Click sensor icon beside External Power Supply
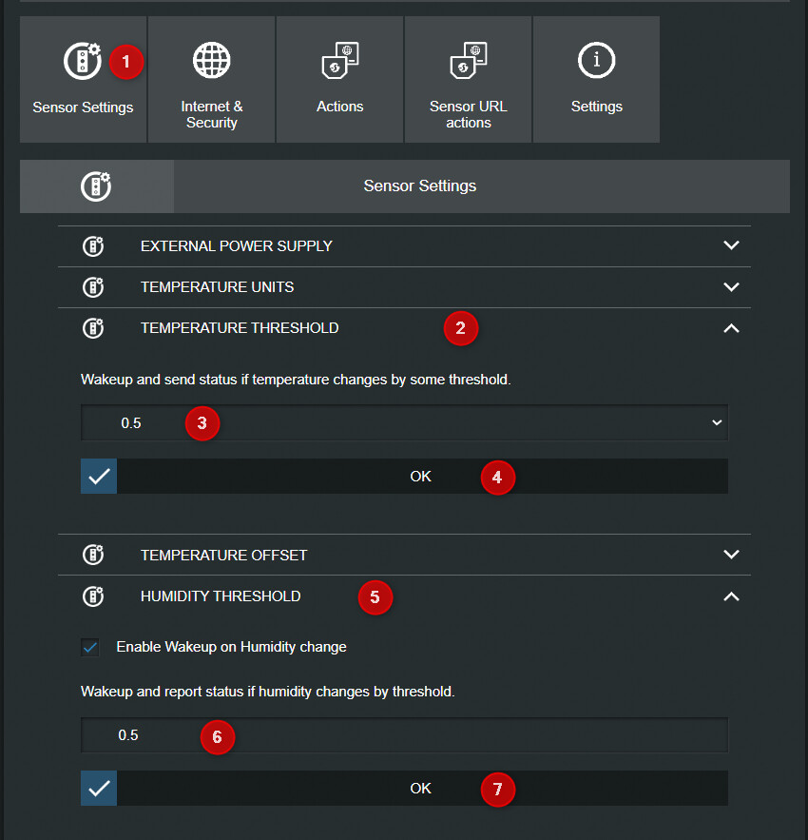This screenshot has height=840, width=808. point(93,246)
